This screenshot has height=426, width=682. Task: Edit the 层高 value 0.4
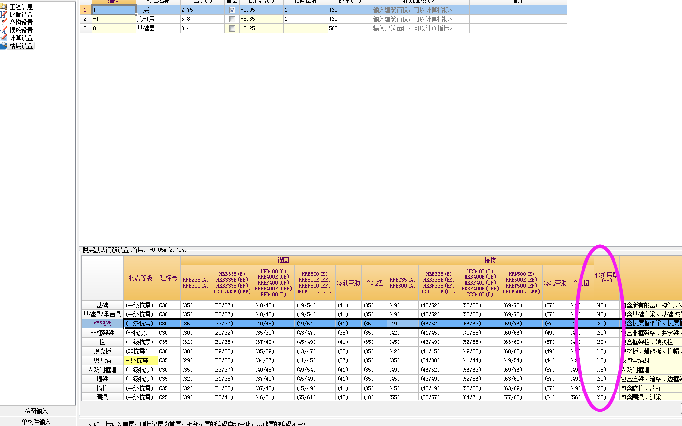[x=202, y=28]
